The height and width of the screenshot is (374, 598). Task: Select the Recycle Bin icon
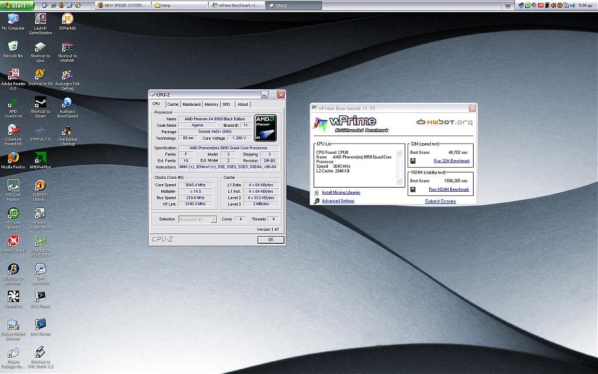13,50
